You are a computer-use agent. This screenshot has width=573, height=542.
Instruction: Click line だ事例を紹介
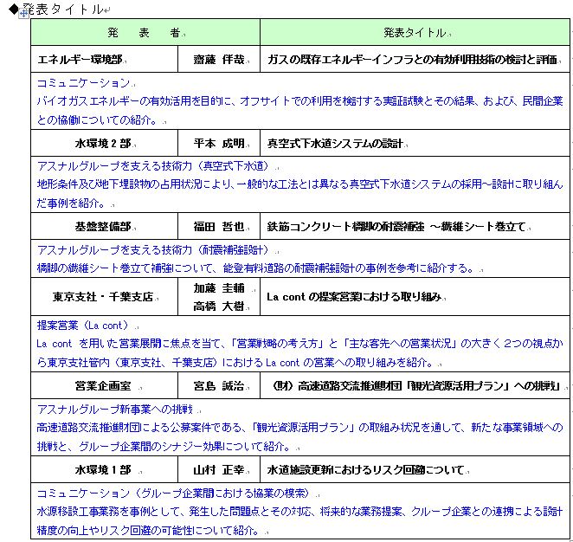(71, 203)
